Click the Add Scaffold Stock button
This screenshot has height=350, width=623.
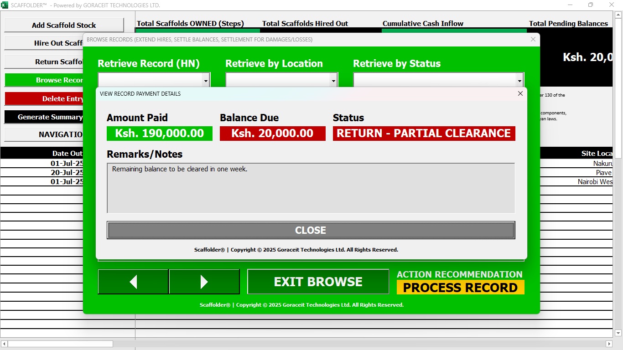[x=64, y=26]
